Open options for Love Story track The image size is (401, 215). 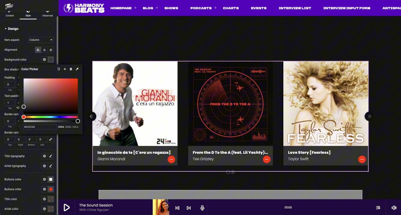[x=362, y=159]
